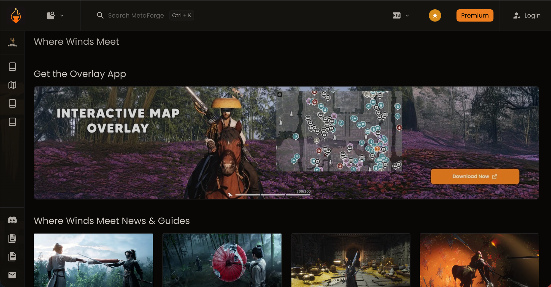Viewport: 551px width, 287px height.
Task: Open the book icon directly above the map icon
Action: [12, 67]
